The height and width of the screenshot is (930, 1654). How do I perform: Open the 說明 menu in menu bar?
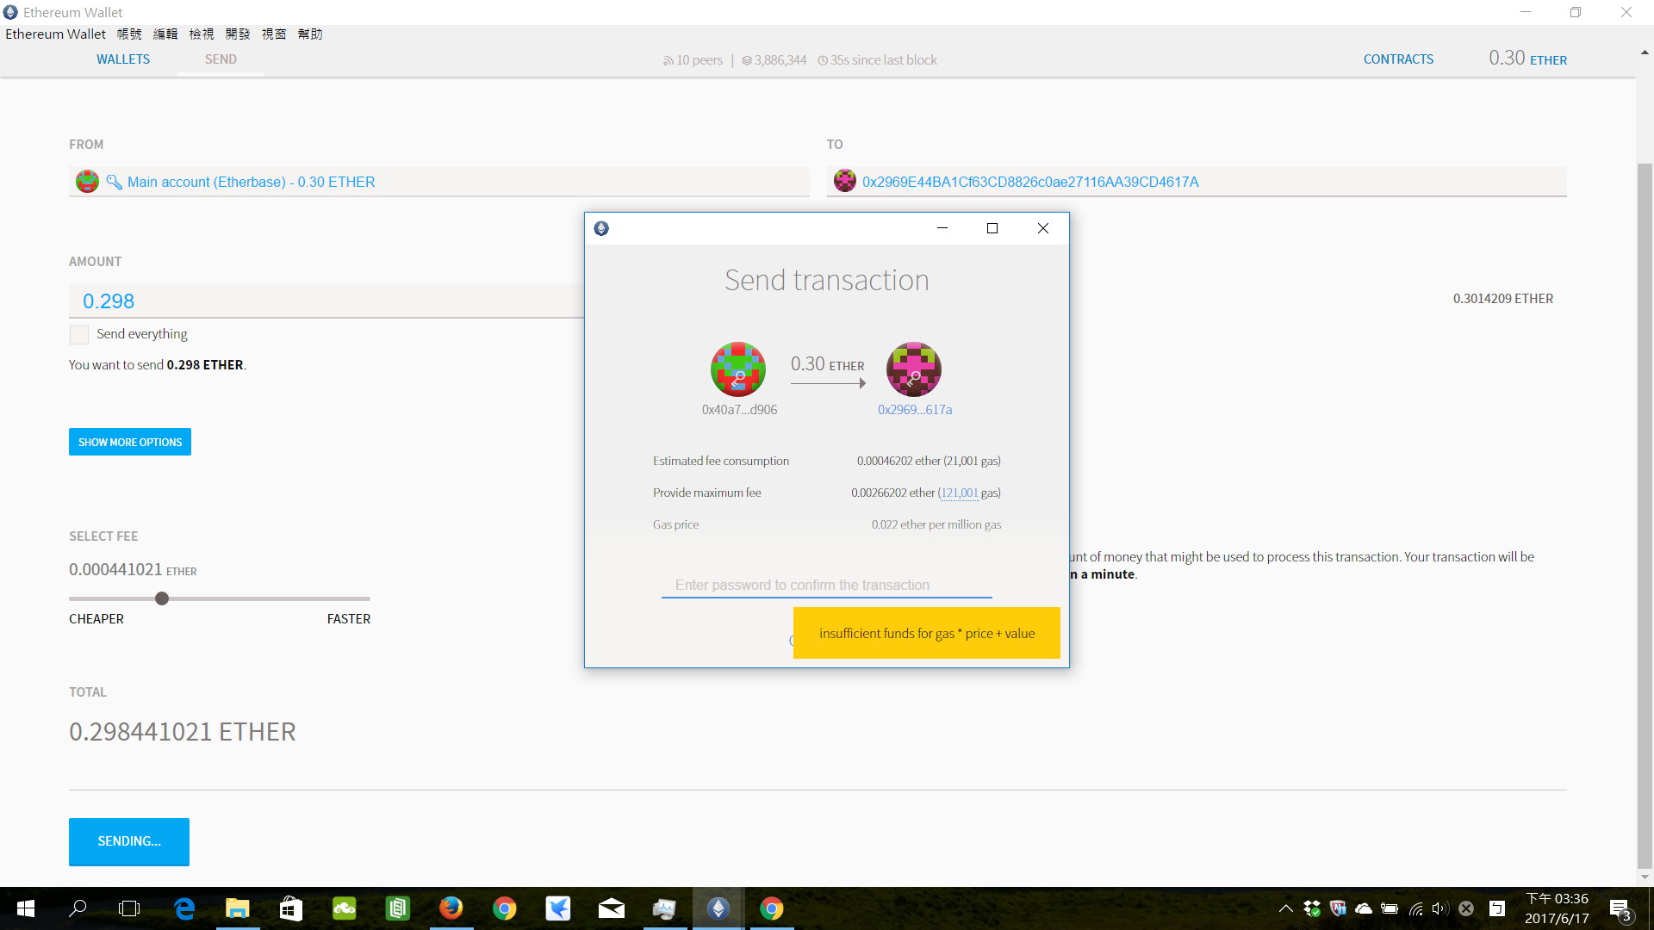(x=309, y=34)
